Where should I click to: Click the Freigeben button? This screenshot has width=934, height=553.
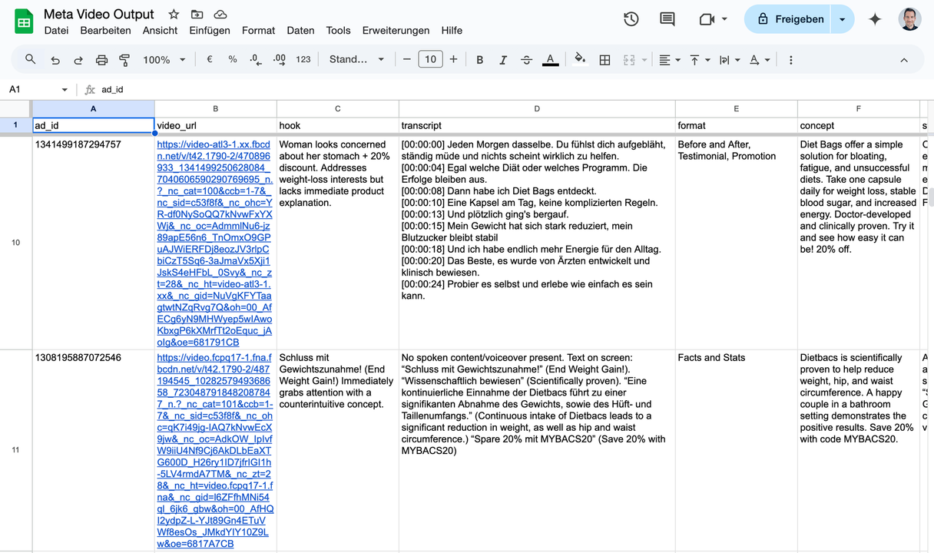pos(799,18)
